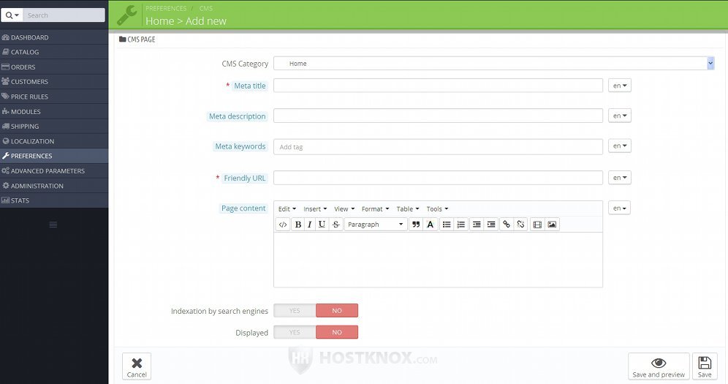Focus the Friendly URL input field
The width and height of the screenshot is (728, 384).
pyautogui.click(x=438, y=178)
